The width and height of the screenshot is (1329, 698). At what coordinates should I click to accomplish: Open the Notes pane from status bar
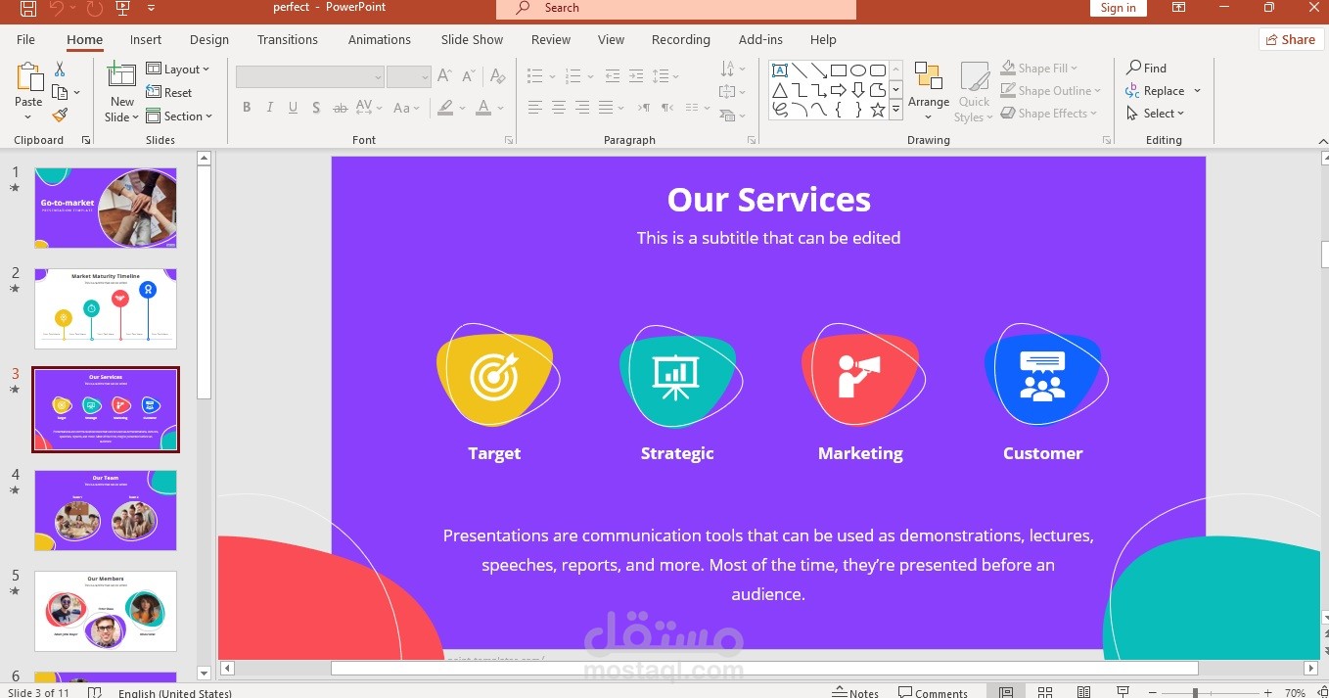[x=855, y=692]
